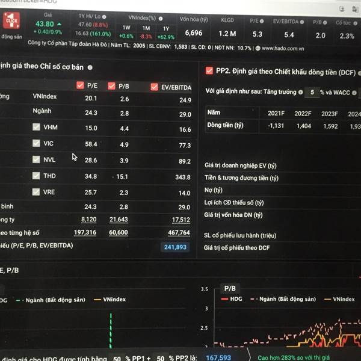Image resolution: width=361 pixels, height=361 pixels.
Task: Click THD EV/EBITDA value 343.8
Action: (x=183, y=177)
